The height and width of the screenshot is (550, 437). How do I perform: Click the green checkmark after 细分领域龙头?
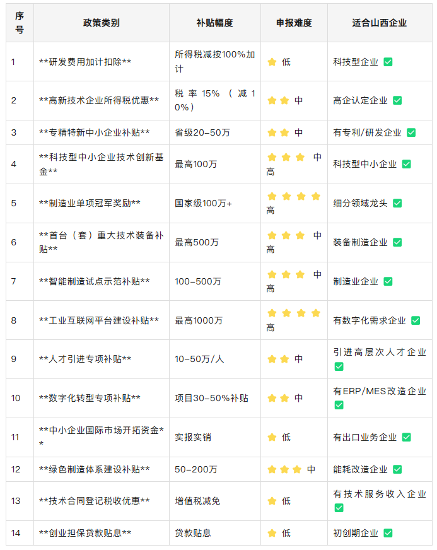point(397,203)
